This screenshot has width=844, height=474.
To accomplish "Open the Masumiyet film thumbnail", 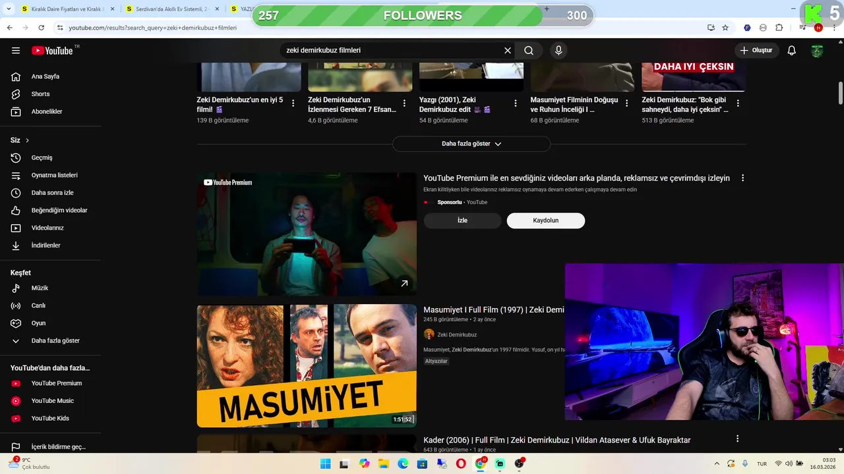I will pos(307,366).
